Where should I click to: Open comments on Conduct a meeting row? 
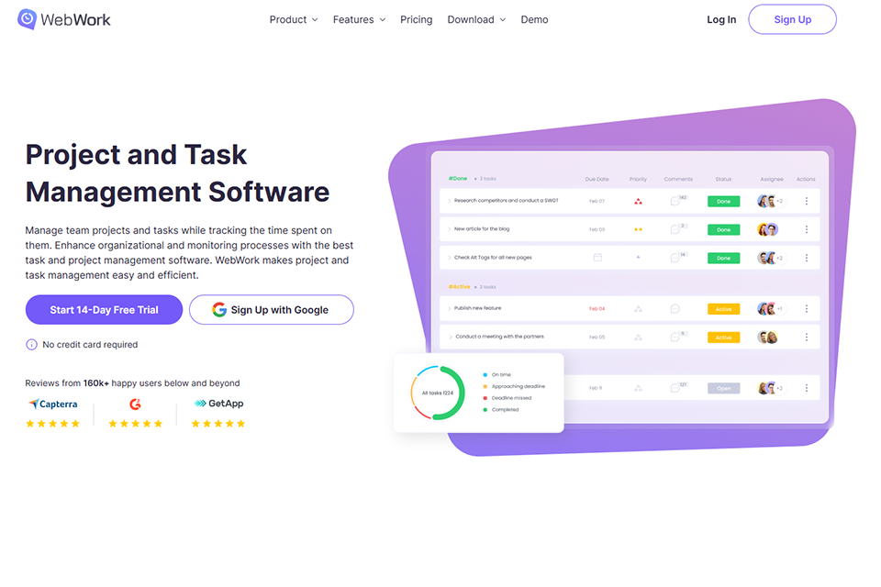[x=678, y=336]
